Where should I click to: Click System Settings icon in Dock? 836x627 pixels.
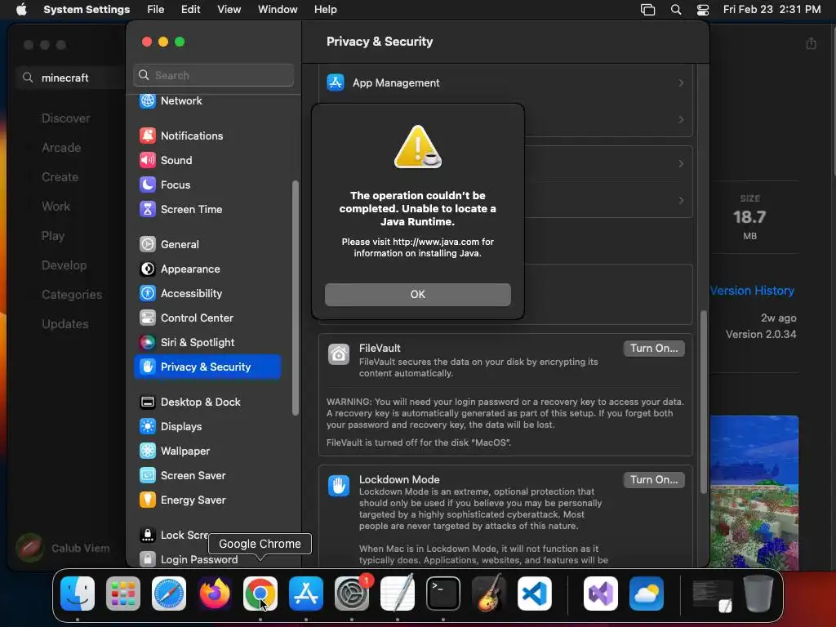[x=352, y=594]
